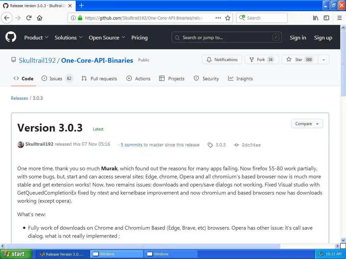Select the first Windows taskbar button
The width and height of the screenshot is (346, 259).
click(x=117, y=254)
